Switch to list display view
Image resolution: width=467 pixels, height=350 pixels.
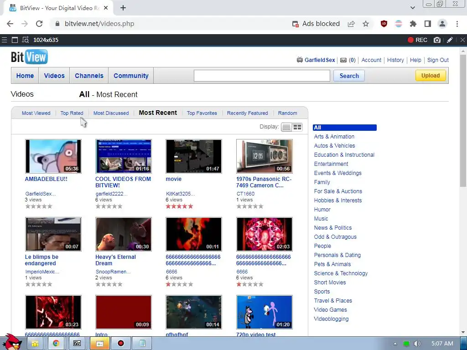tap(286, 127)
